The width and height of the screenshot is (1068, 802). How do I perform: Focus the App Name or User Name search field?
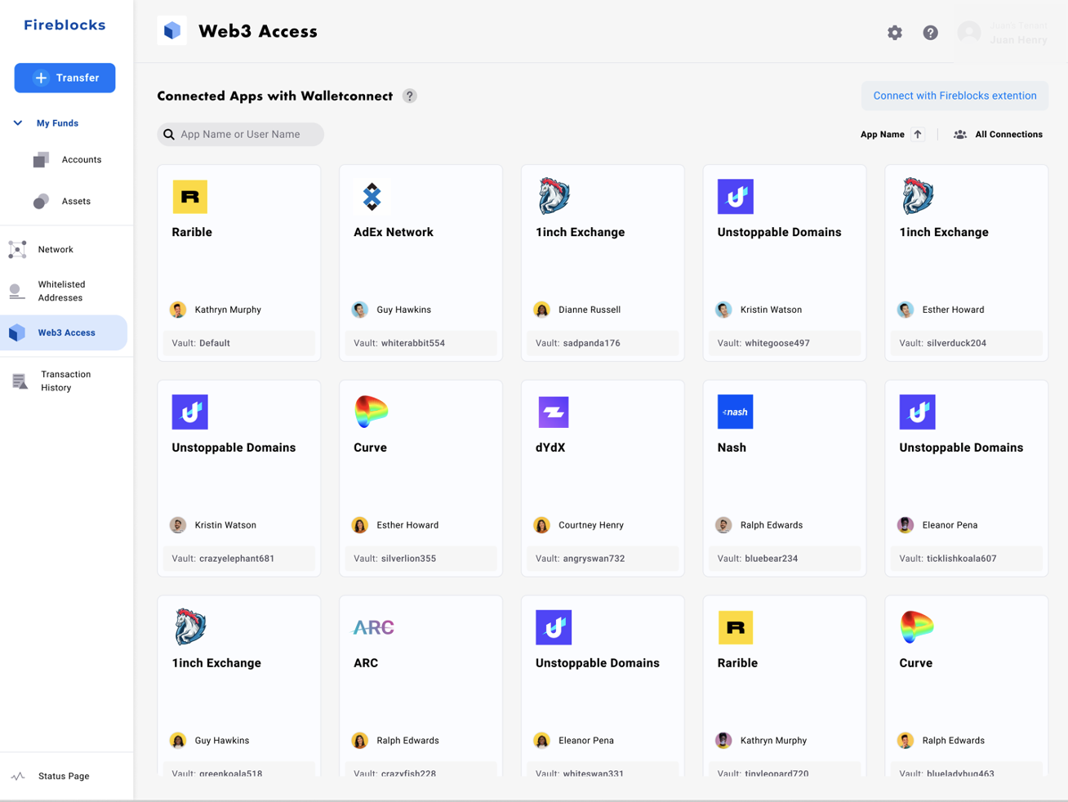pos(240,135)
